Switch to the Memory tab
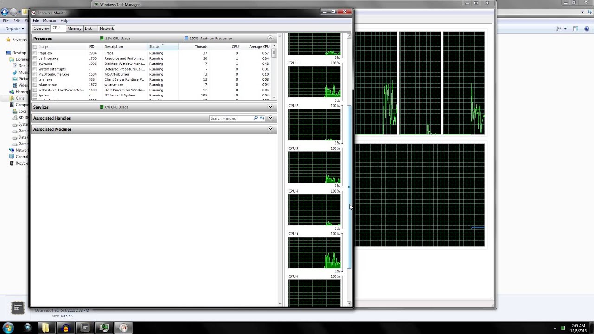The height and width of the screenshot is (334, 594). point(74,29)
